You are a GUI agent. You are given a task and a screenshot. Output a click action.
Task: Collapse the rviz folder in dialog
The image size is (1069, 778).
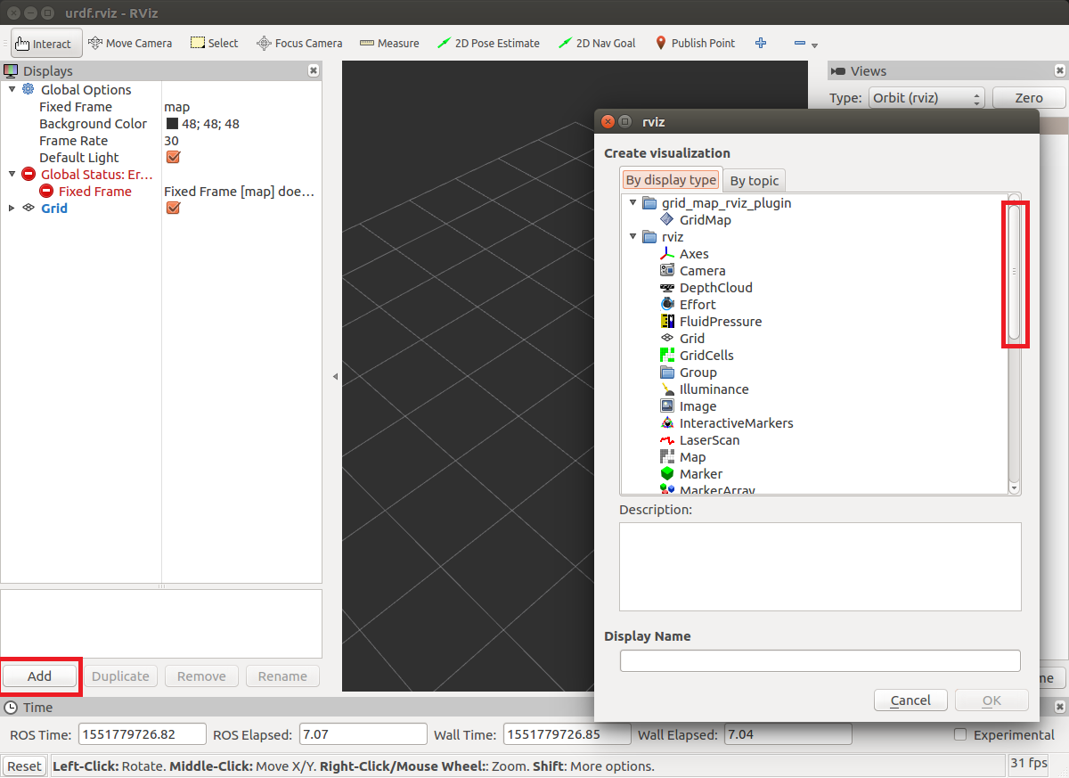pos(633,237)
